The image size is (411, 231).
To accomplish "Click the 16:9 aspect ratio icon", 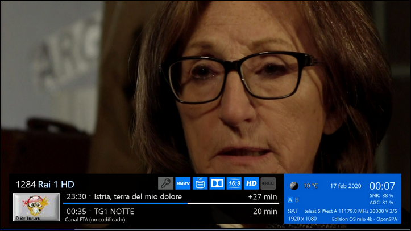I will pyautogui.click(x=234, y=183).
